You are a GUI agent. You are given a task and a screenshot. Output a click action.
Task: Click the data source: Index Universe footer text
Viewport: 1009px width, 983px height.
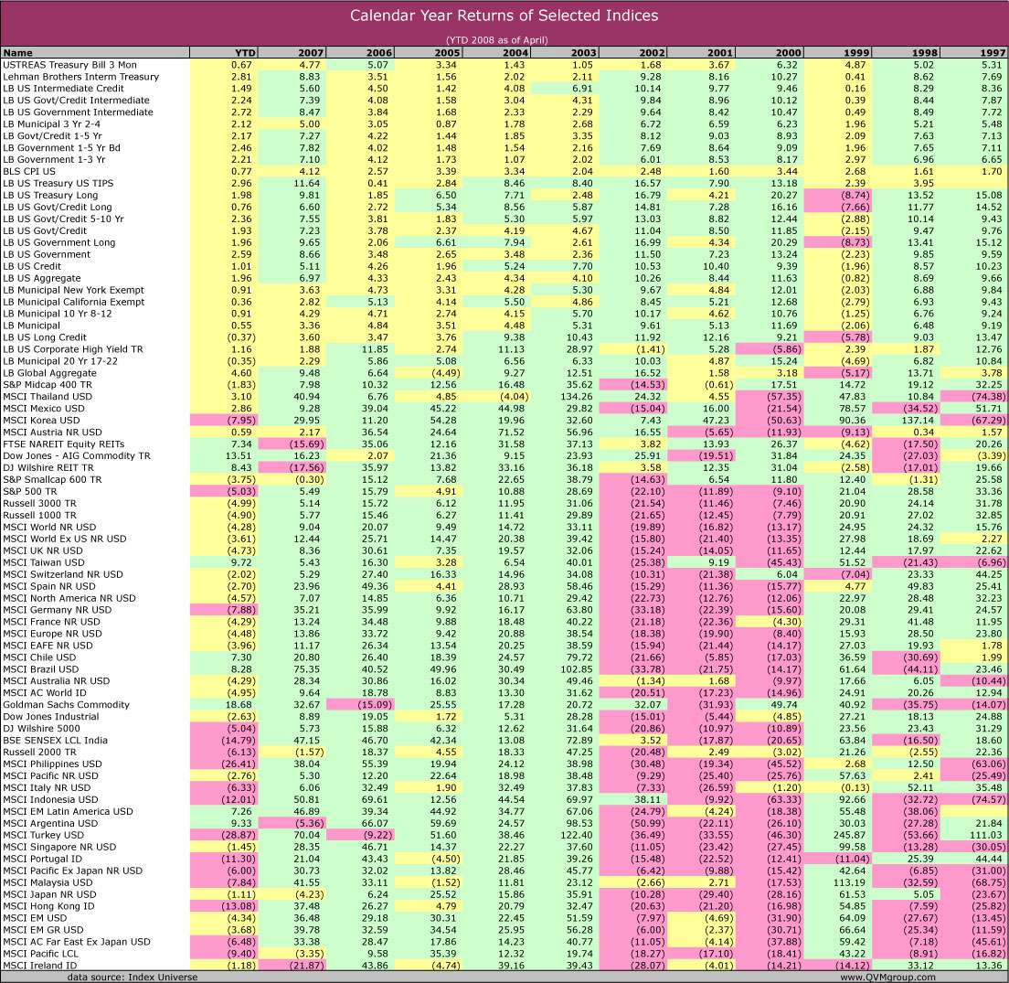(133, 978)
